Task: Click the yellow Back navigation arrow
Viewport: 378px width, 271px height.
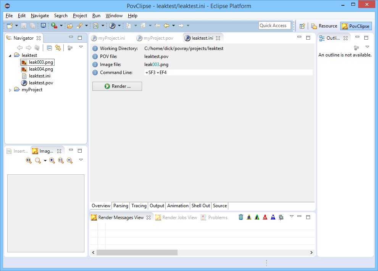Action: (166, 26)
